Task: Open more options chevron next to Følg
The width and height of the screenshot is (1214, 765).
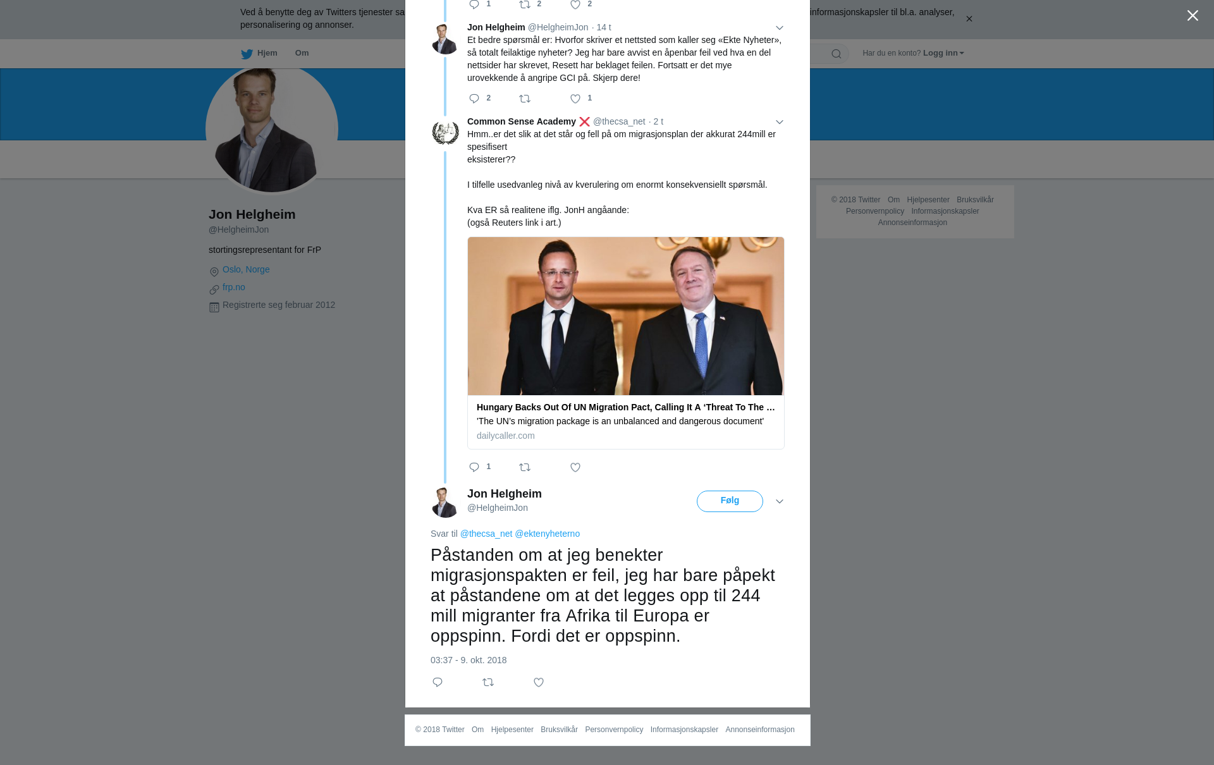Action: pyautogui.click(x=780, y=501)
